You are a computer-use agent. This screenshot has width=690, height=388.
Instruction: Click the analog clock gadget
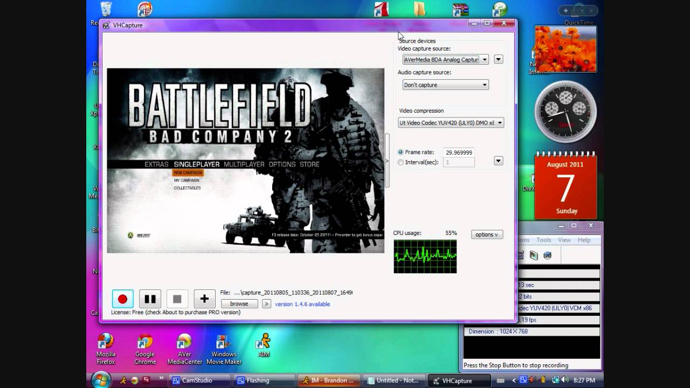click(x=565, y=112)
